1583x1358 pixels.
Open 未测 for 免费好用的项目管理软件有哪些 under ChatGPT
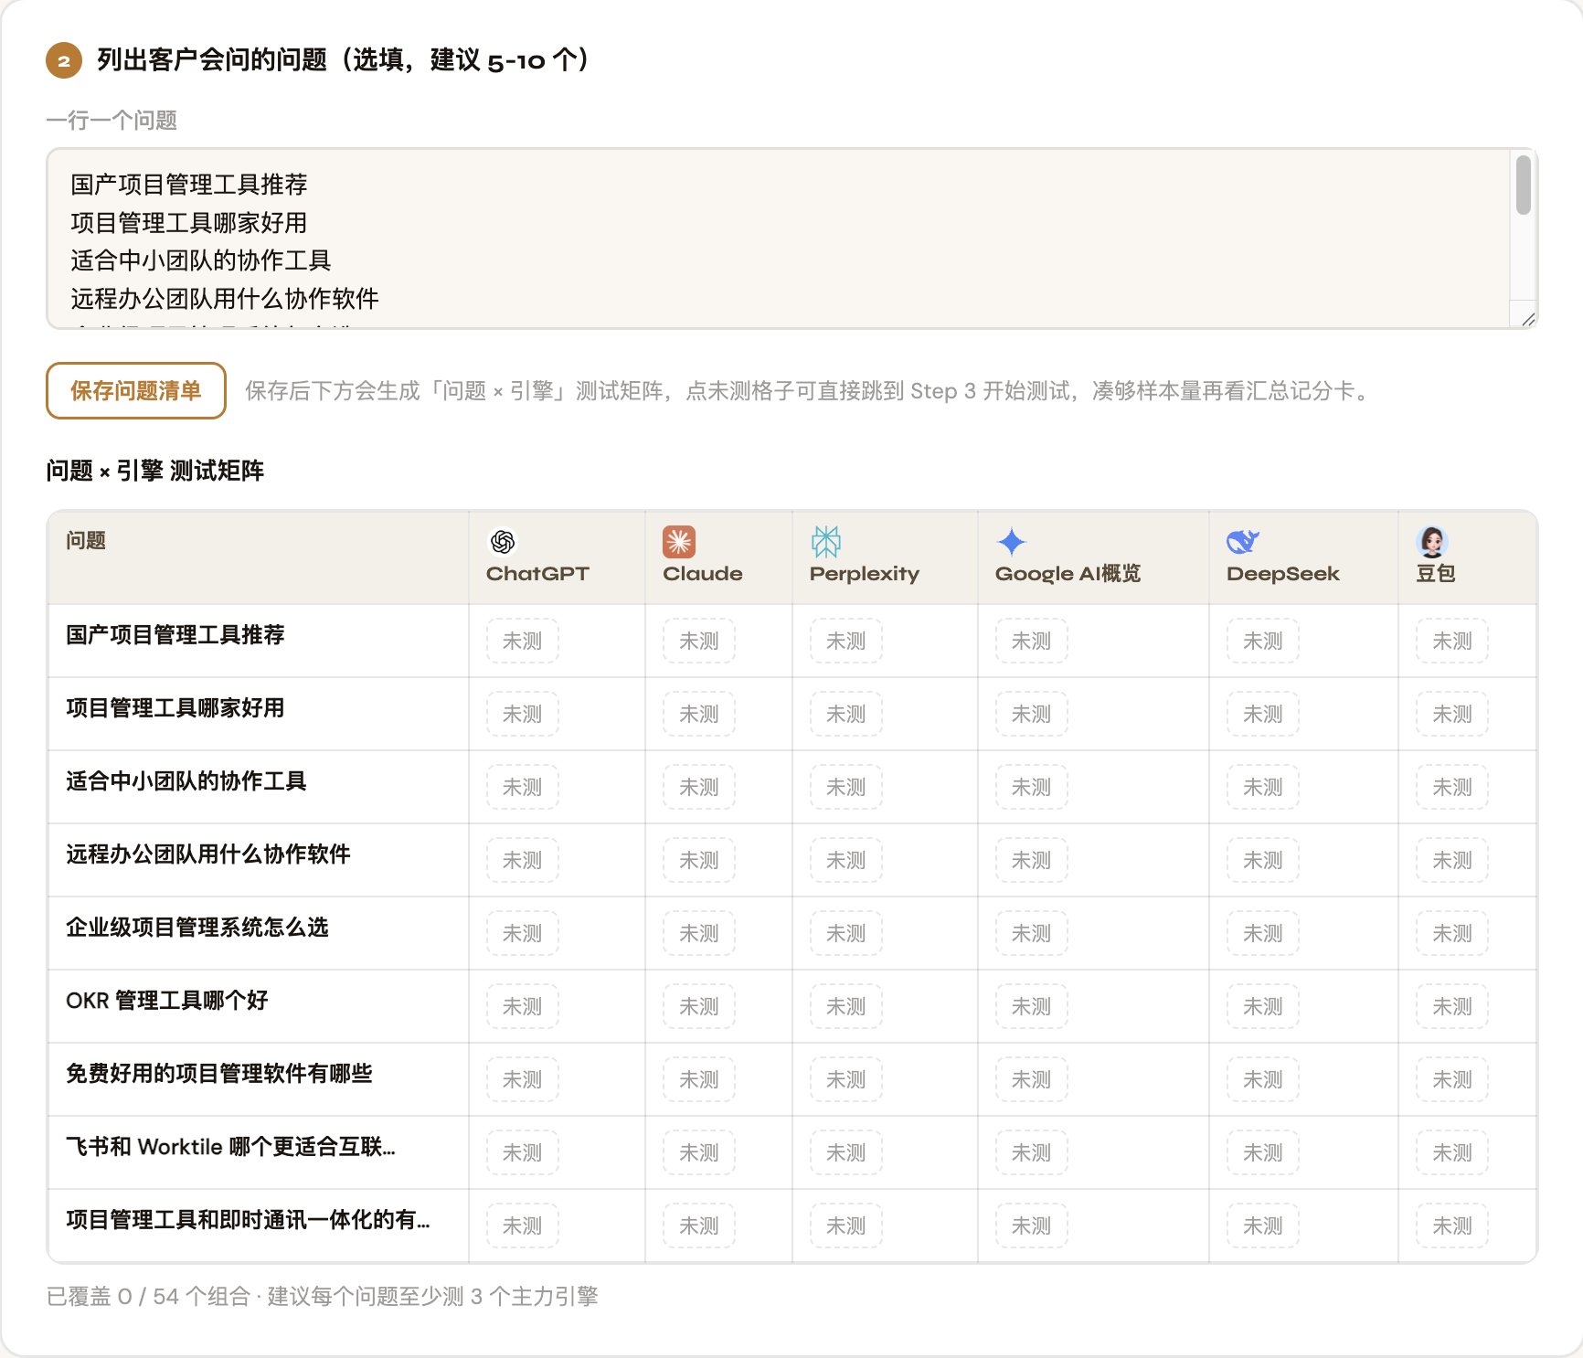click(x=523, y=1079)
